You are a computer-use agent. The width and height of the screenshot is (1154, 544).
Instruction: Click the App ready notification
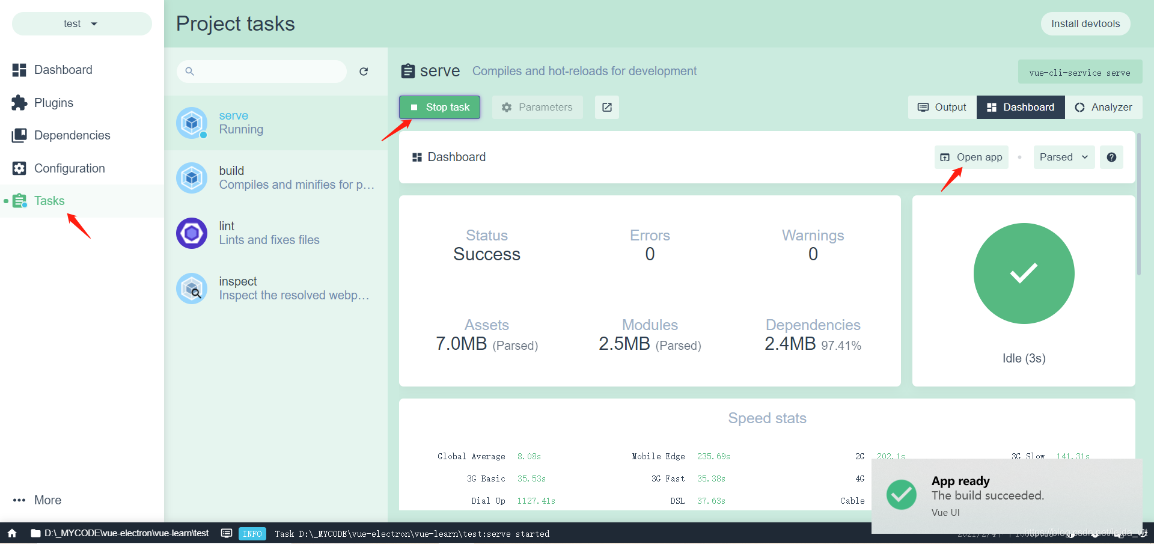tap(1007, 496)
